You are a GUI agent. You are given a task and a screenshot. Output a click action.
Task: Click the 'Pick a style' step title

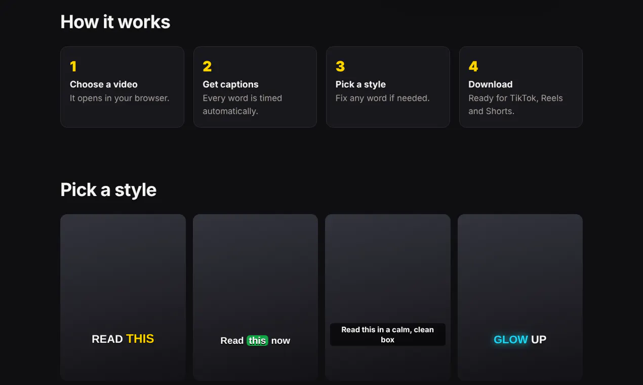[360, 85]
